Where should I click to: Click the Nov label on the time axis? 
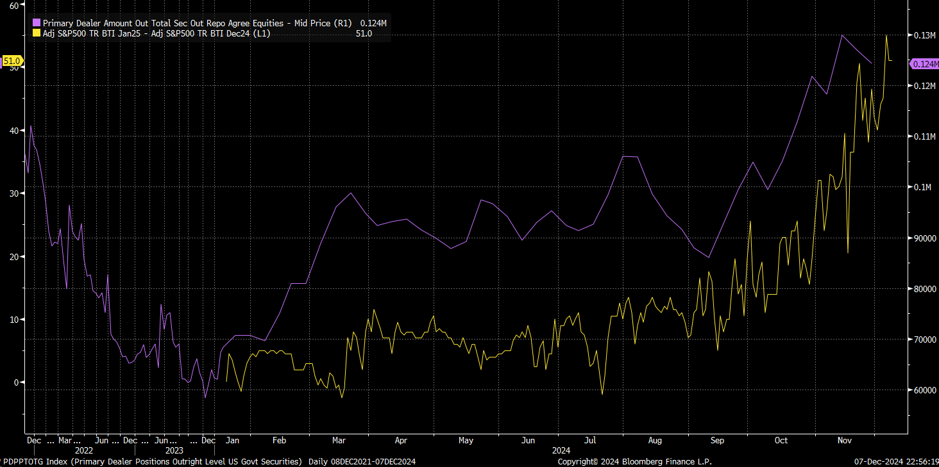[x=844, y=441]
